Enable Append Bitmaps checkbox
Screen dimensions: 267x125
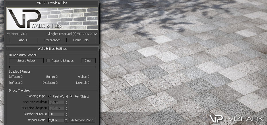pyautogui.click(x=48, y=61)
